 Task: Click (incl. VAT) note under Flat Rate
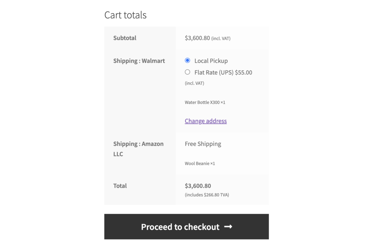pyautogui.click(x=195, y=83)
